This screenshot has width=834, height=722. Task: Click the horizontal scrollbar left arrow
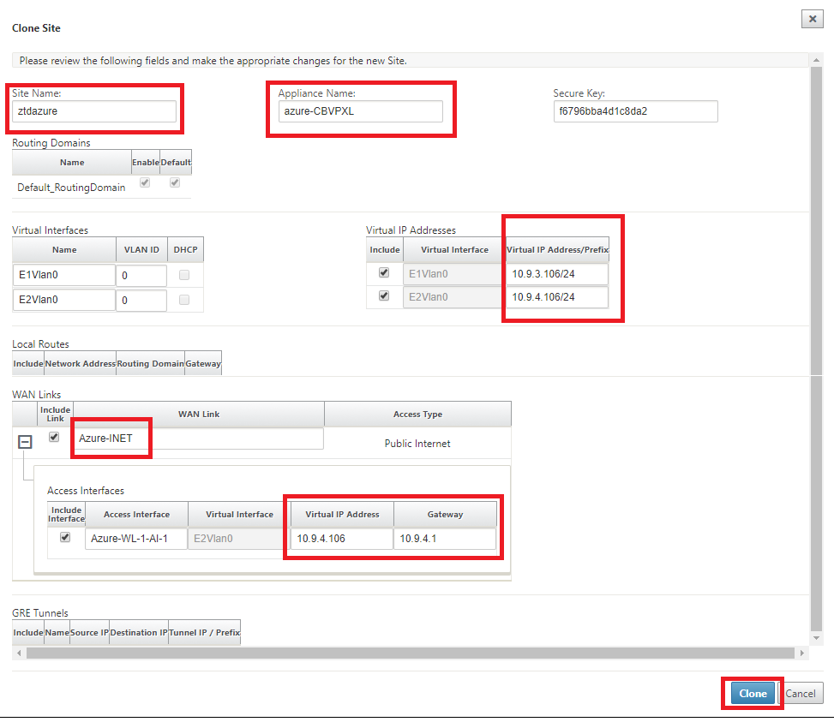pyautogui.click(x=19, y=653)
